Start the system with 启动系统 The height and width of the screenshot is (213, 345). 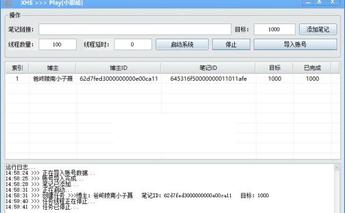tap(182, 44)
